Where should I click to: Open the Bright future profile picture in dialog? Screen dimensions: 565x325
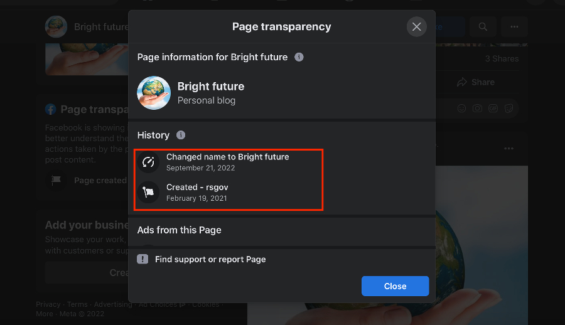(154, 93)
